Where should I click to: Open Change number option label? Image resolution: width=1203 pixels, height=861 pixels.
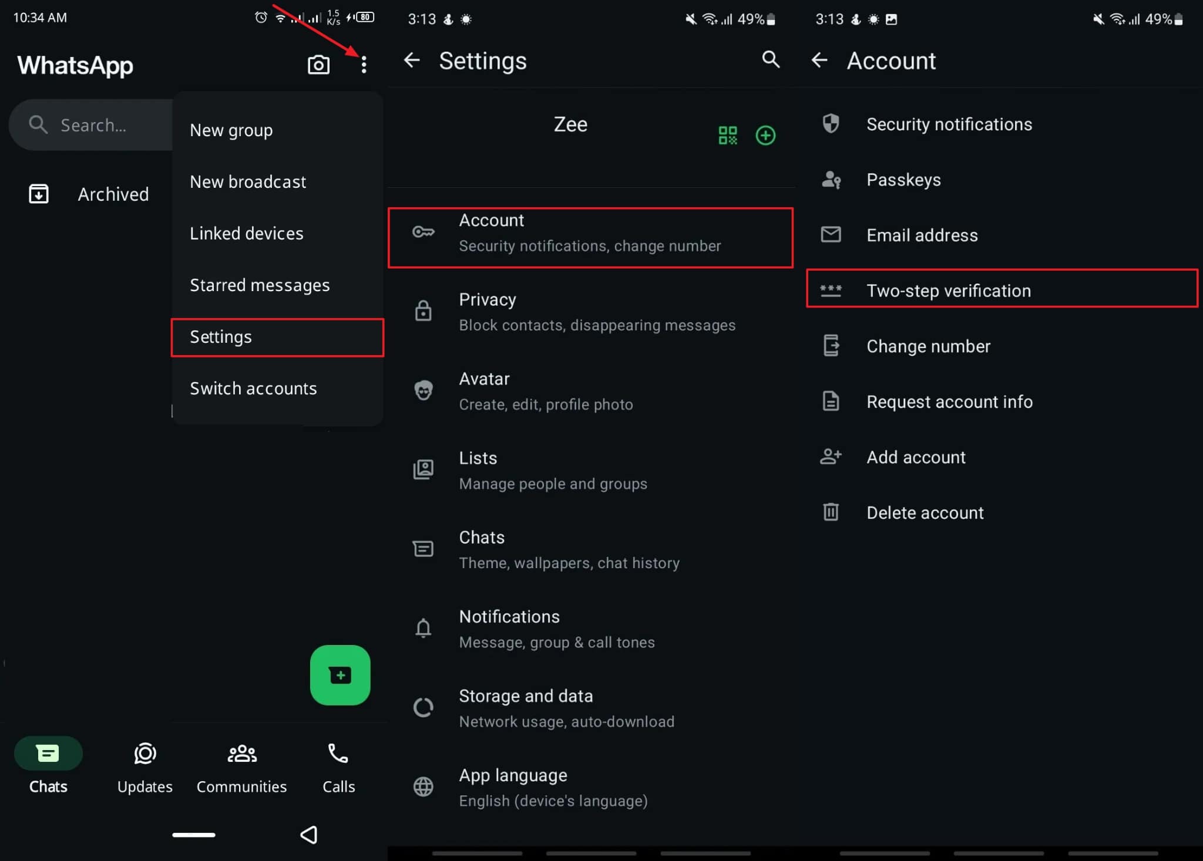[x=928, y=346]
